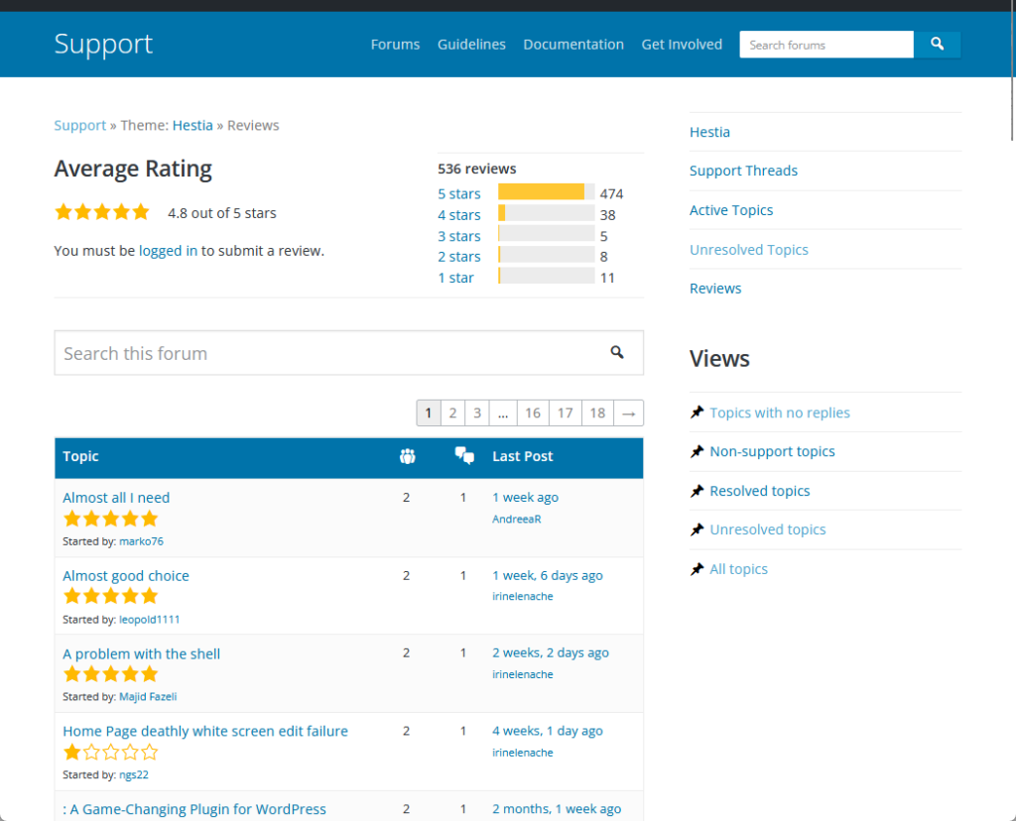This screenshot has height=821, width=1016.
Task: Open Unresolved Topics sidebar link
Action: point(748,250)
